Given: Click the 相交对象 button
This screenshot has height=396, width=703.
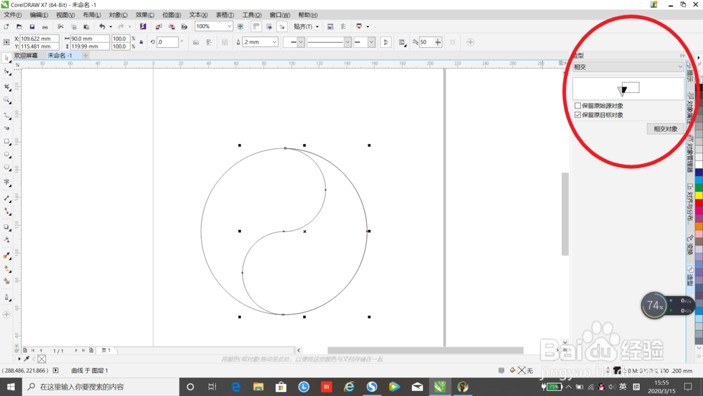Looking at the screenshot, I should tap(665, 129).
